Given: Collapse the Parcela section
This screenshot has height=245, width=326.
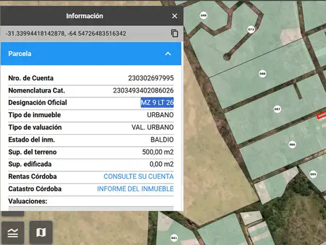Looking at the screenshot, I should 168,54.
